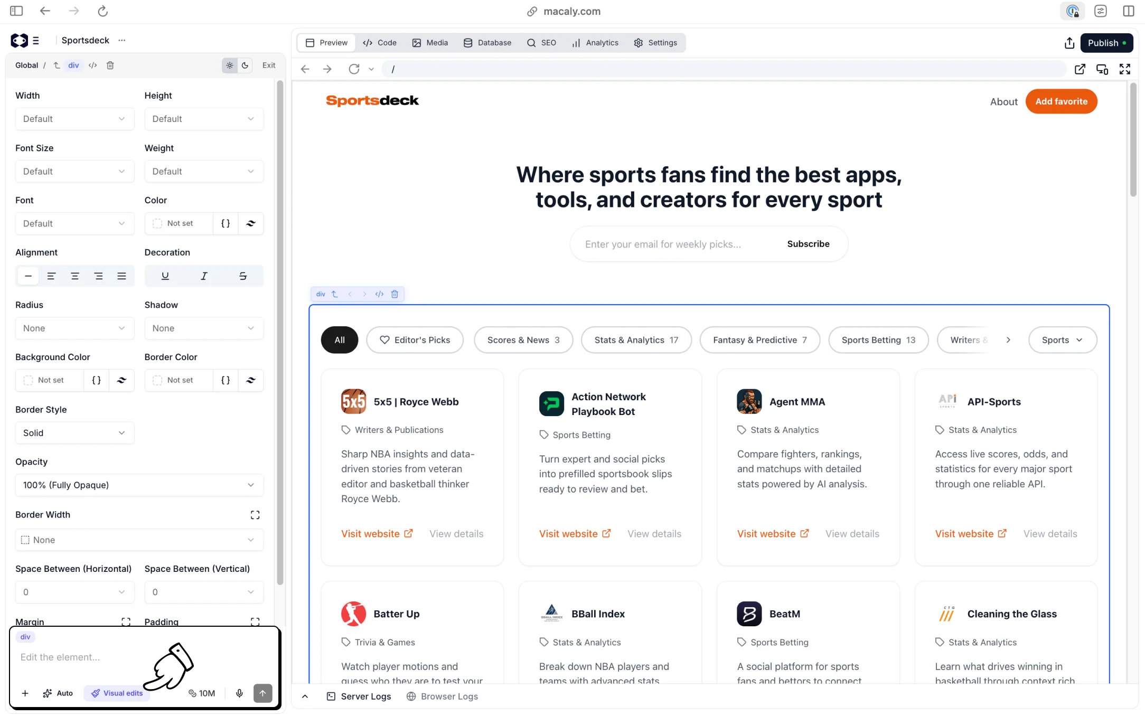
Task: Pick Background Color swatch (Not set)
Action: point(50,380)
